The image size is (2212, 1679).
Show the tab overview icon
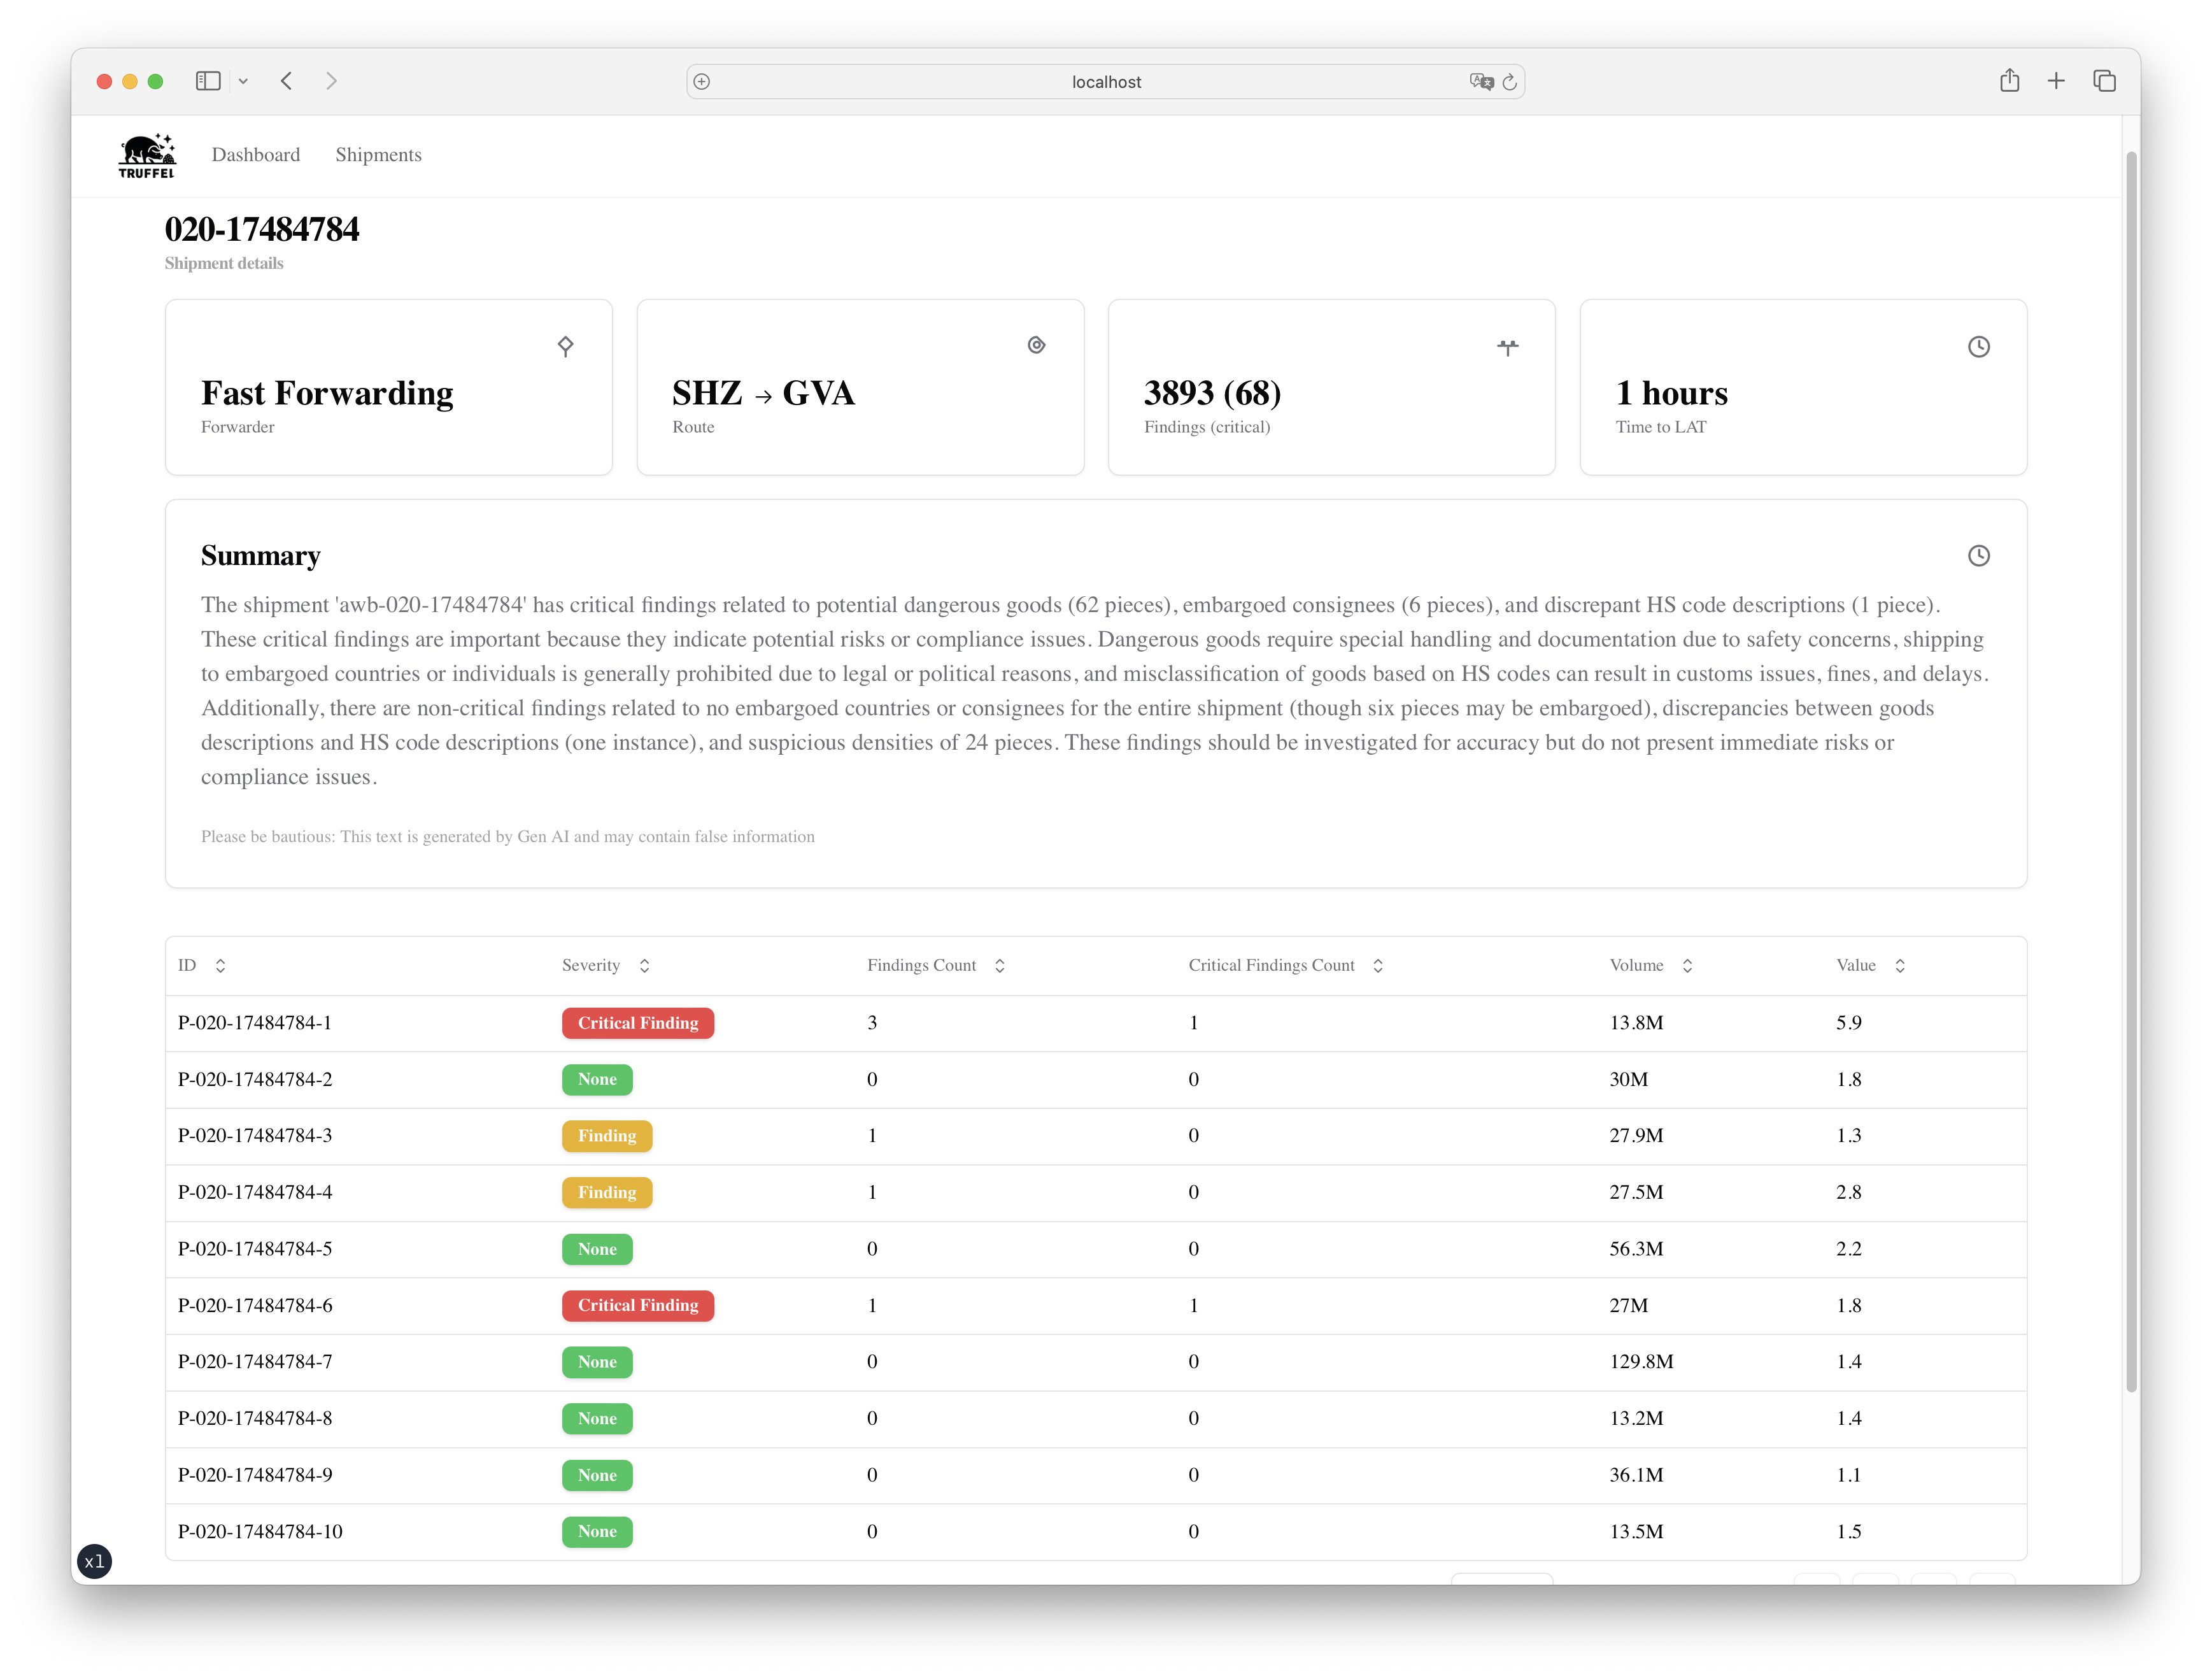pyautogui.click(x=2104, y=81)
